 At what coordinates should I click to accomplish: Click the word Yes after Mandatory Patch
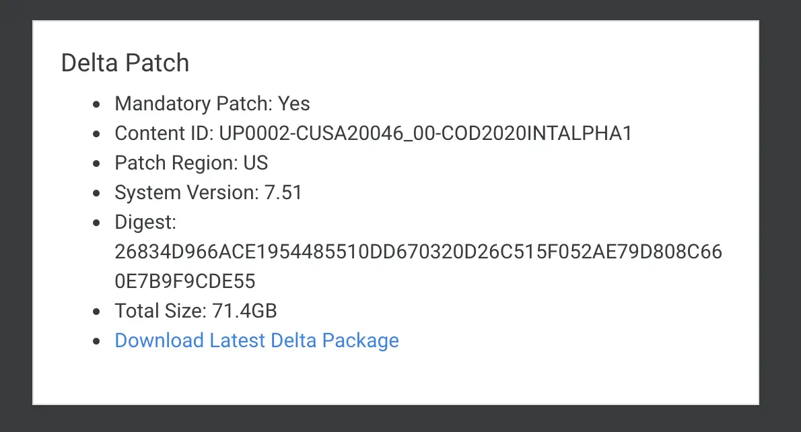(x=293, y=104)
